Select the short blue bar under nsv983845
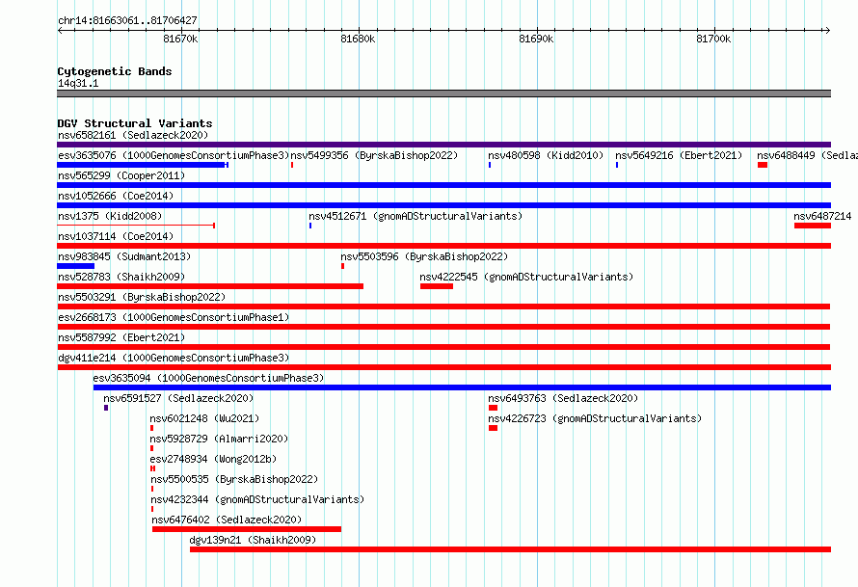Screen dimensions: 858x587 pos(75,266)
